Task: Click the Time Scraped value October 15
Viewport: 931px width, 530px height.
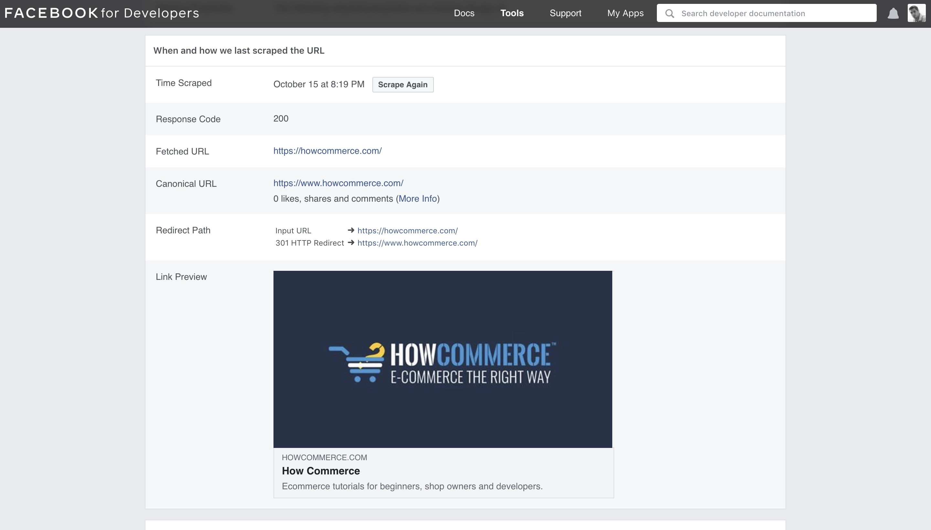Action: [319, 84]
